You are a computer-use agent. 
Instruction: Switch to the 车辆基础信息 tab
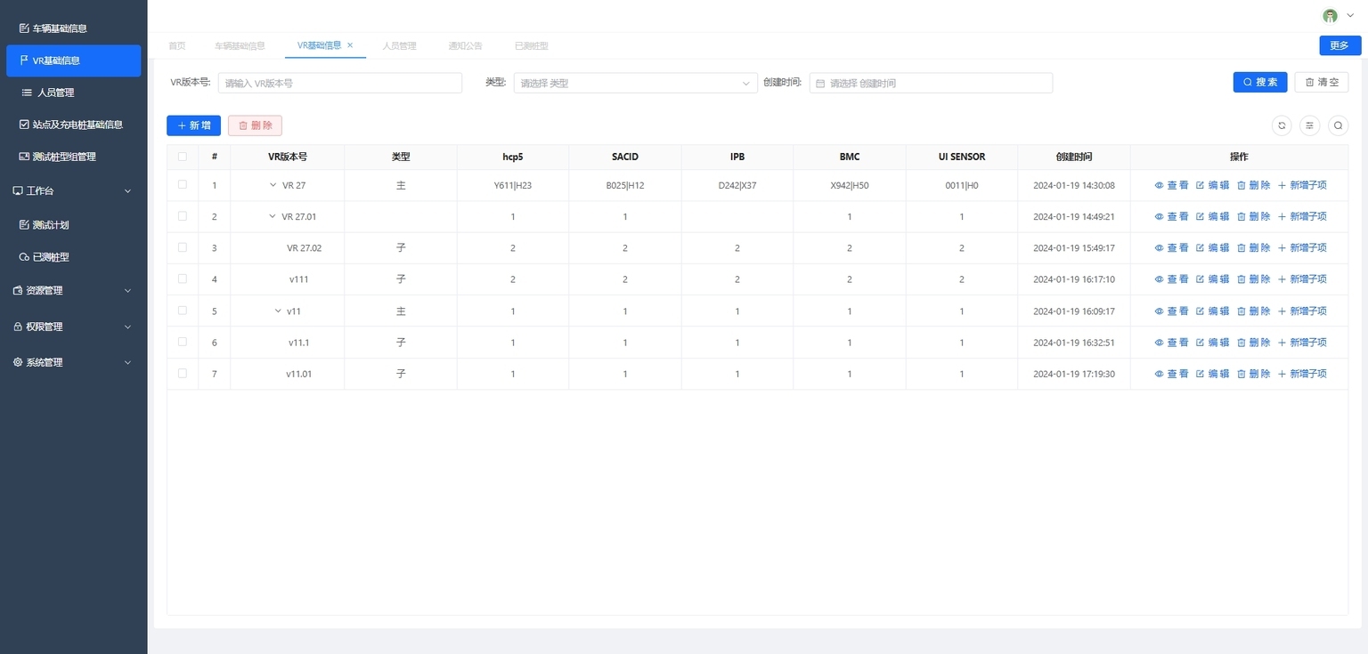(x=240, y=45)
